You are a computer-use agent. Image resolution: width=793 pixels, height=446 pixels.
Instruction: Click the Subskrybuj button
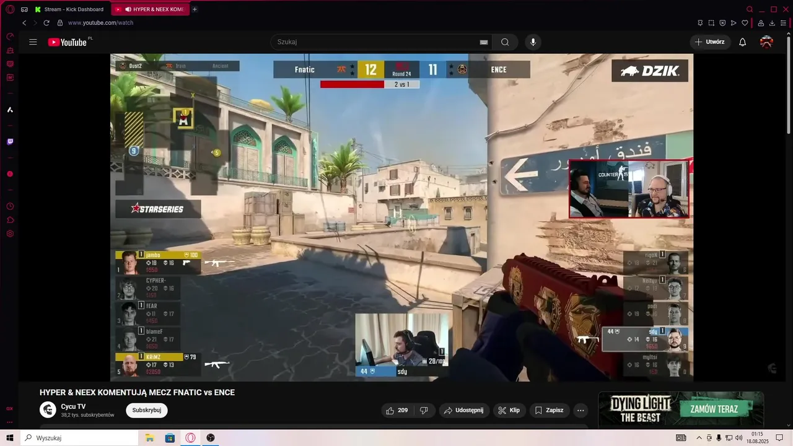coord(147,410)
